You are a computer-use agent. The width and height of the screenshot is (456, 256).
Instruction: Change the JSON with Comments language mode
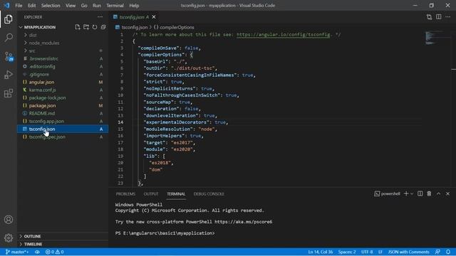point(408,252)
